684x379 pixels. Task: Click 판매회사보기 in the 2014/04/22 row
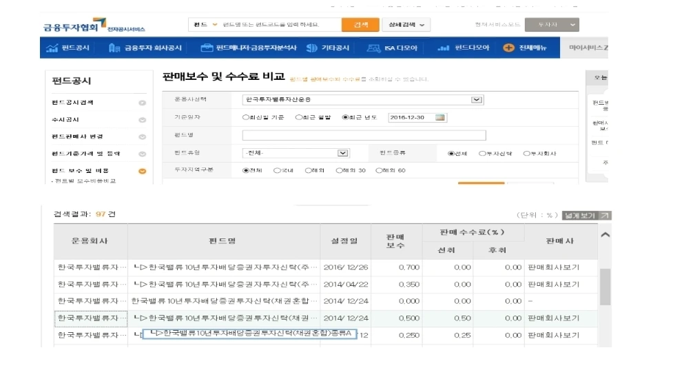tap(554, 284)
